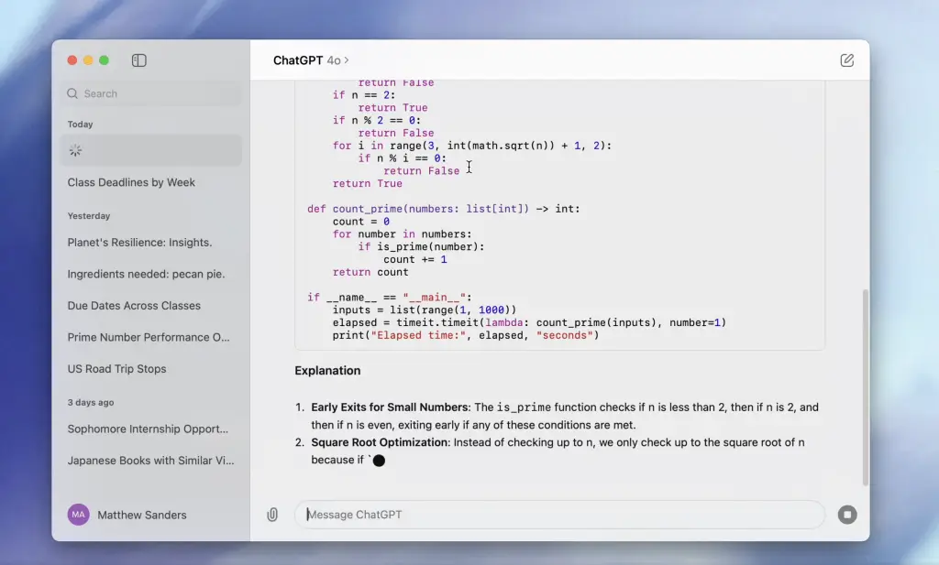The width and height of the screenshot is (939, 565).
Task: Click the search magnifier icon
Action: (x=72, y=93)
